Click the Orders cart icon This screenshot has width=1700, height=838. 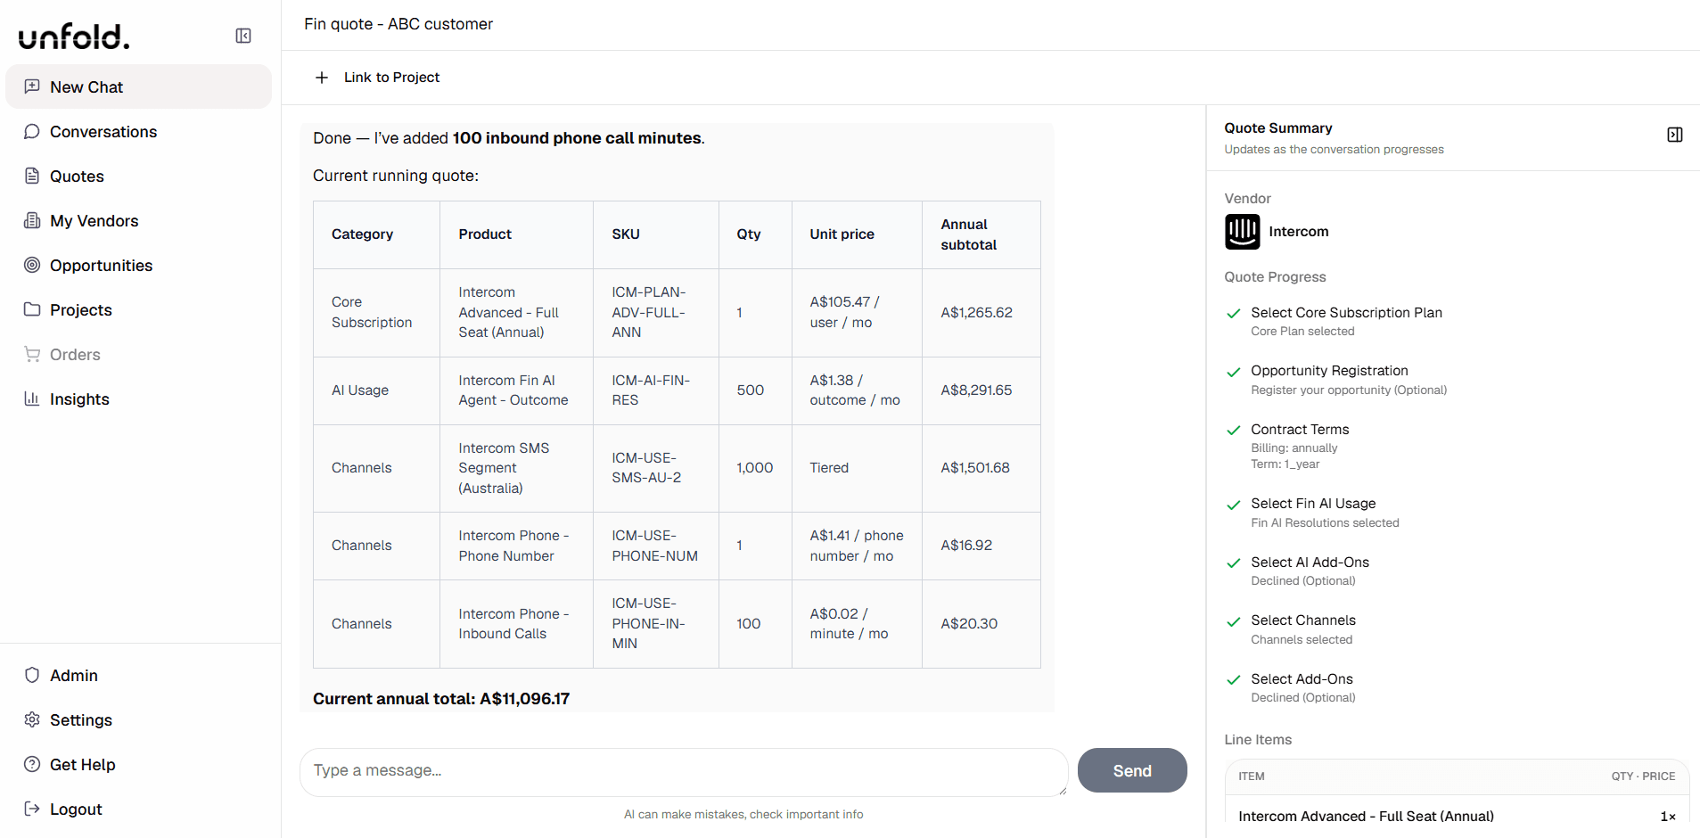[x=32, y=354]
